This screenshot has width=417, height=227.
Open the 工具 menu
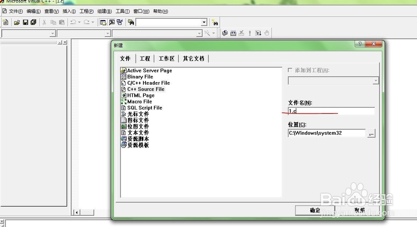click(123, 11)
